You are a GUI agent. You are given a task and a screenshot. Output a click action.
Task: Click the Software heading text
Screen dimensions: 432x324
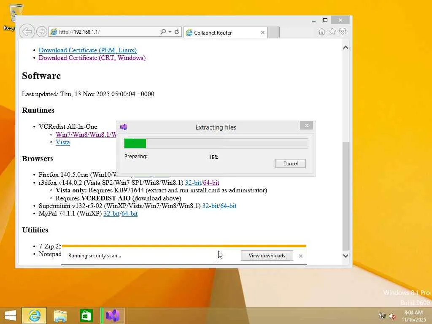click(41, 76)
